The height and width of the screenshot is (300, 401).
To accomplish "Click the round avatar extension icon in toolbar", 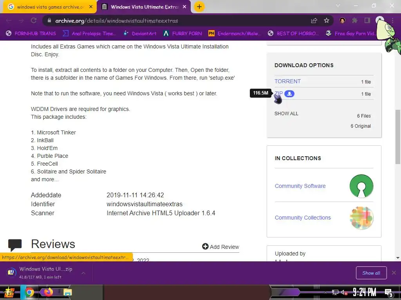I will pos(342,20).
